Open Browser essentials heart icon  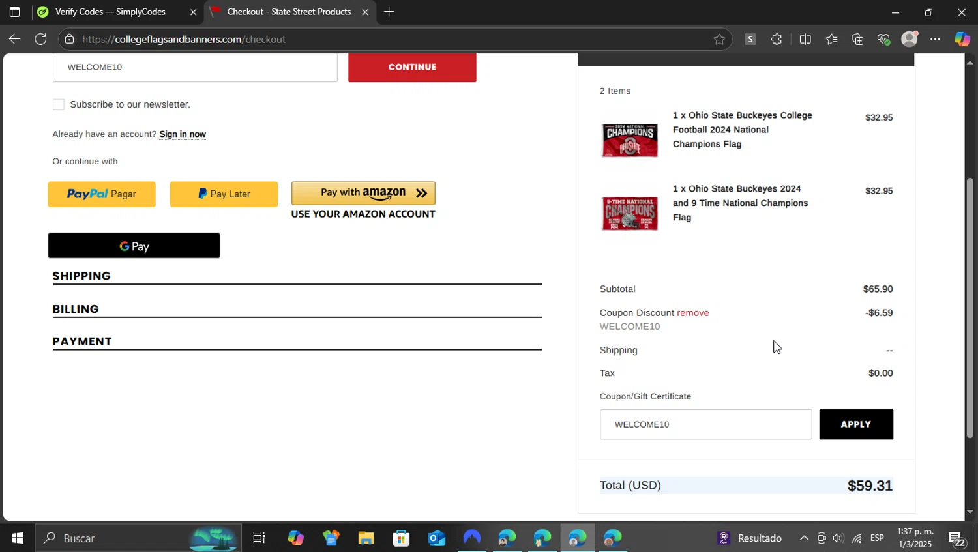pyautogui.click(x=883, y=39)
